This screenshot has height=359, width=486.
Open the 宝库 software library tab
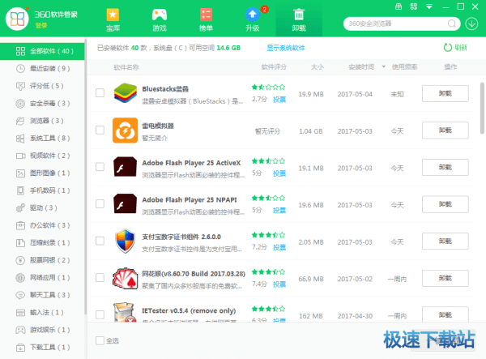point(113,19)
